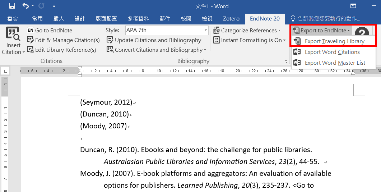Click the vertical ruler on the left
The height and width of the screenshot is (192, 381).
click(x=5, y=134)
